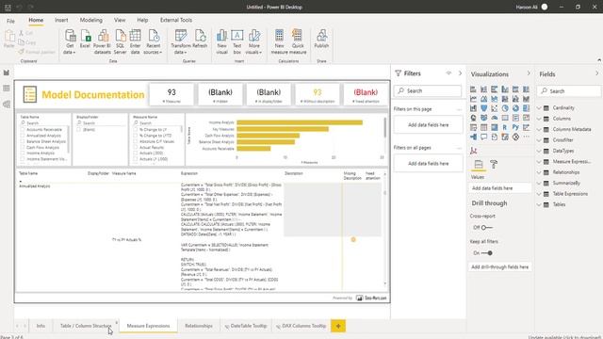The height and width of the screenshot is (339, 603).
Task: Select the Q&A speech bubble visual icon
Action: pyautogui.click(x=483, y=137)
